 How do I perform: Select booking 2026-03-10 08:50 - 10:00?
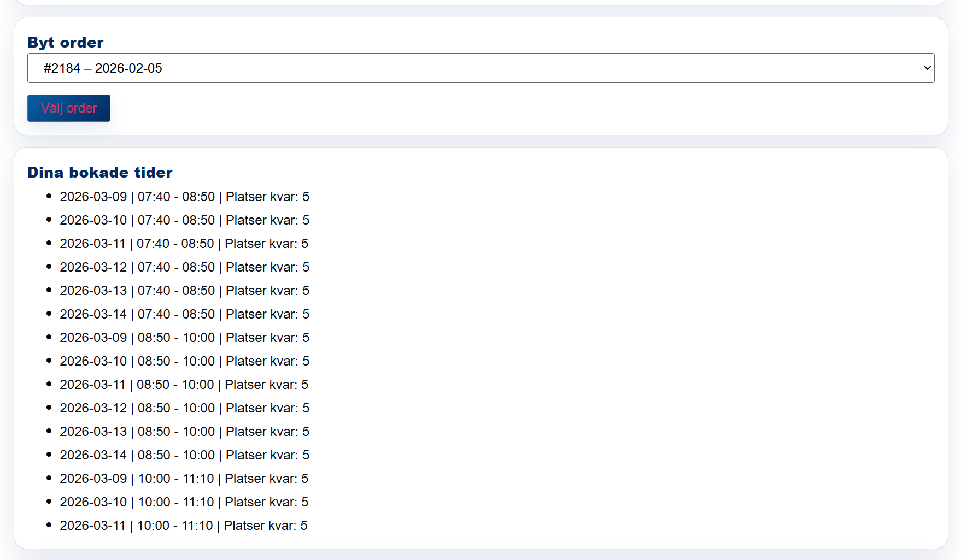[184, 361]
